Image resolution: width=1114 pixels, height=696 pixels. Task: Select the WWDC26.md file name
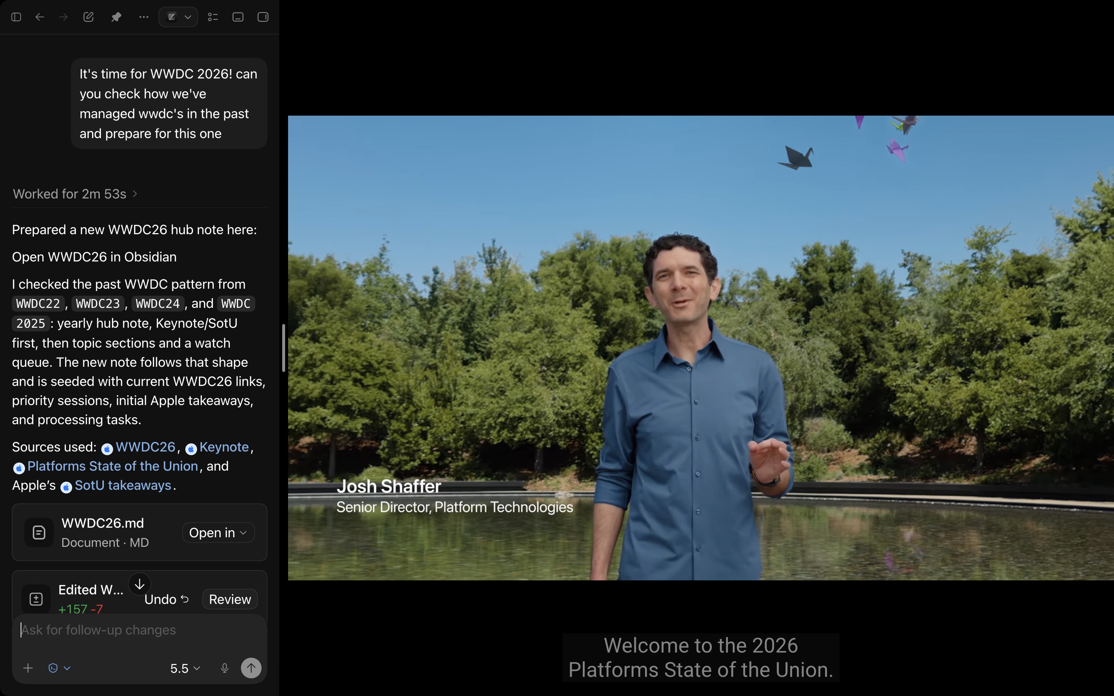[103, 523]
